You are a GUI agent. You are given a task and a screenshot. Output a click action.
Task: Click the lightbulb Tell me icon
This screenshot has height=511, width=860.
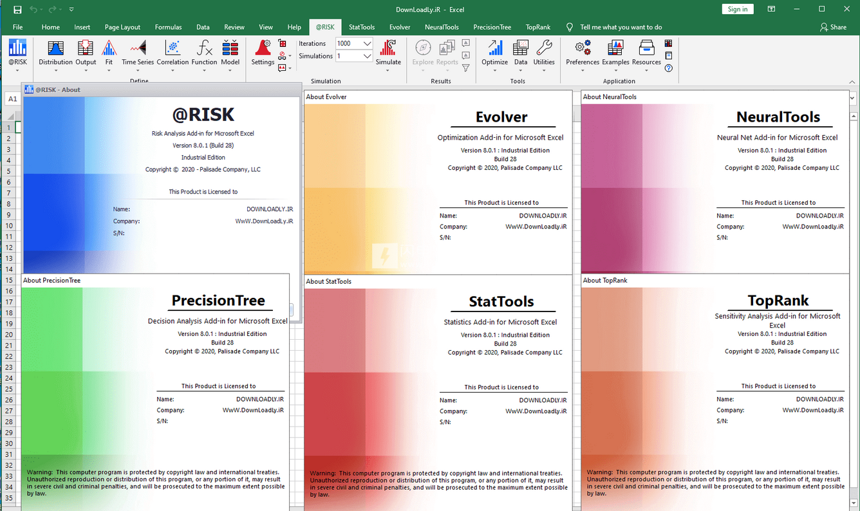pos(570,28)
